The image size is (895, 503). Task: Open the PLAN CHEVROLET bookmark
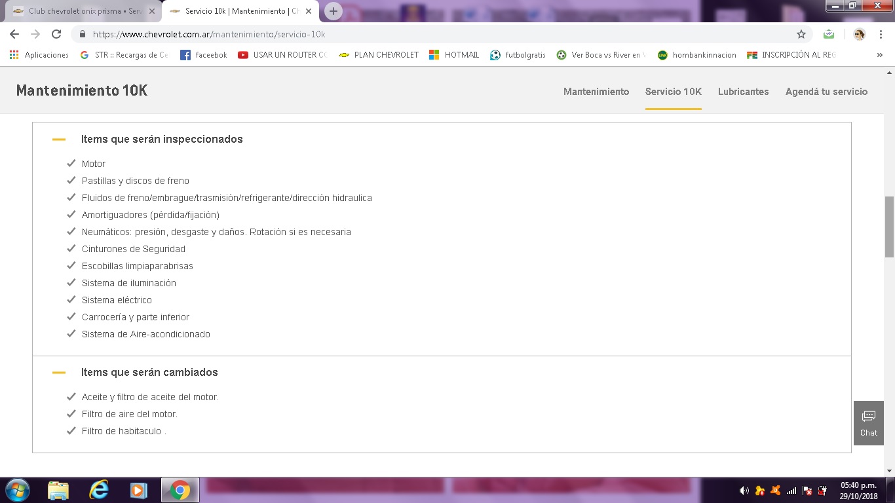click(379, 55)
